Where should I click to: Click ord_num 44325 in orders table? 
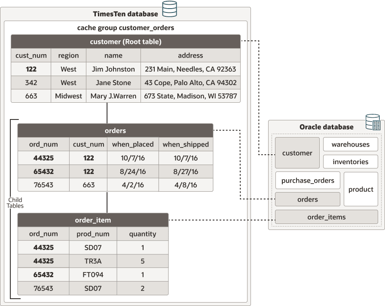(43, 158)
